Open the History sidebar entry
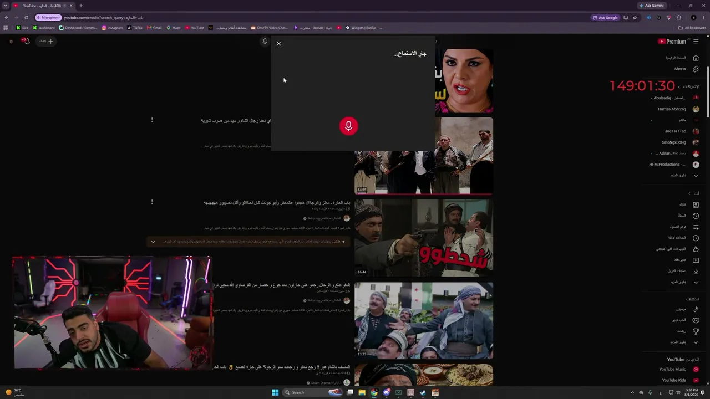The image size is (710, 399). 688,216
